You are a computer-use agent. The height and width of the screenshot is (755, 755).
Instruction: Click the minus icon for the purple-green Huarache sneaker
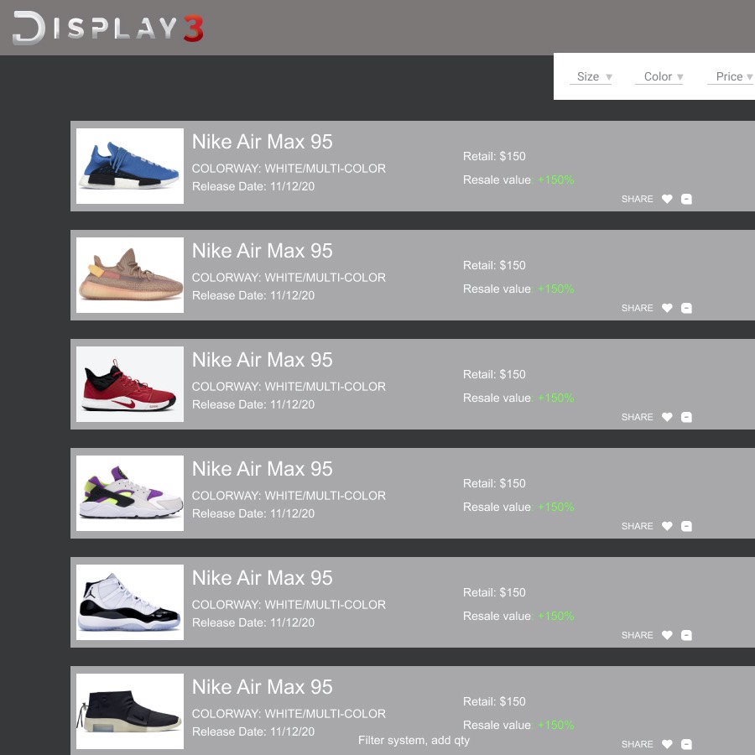click(686, 526)
